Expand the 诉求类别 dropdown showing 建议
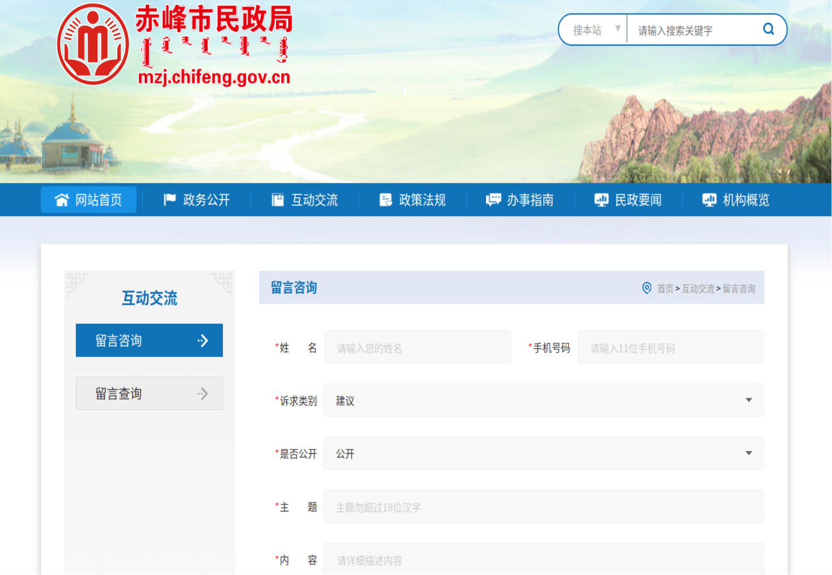Viewport: 832px width, 575px height. (543, 400)
